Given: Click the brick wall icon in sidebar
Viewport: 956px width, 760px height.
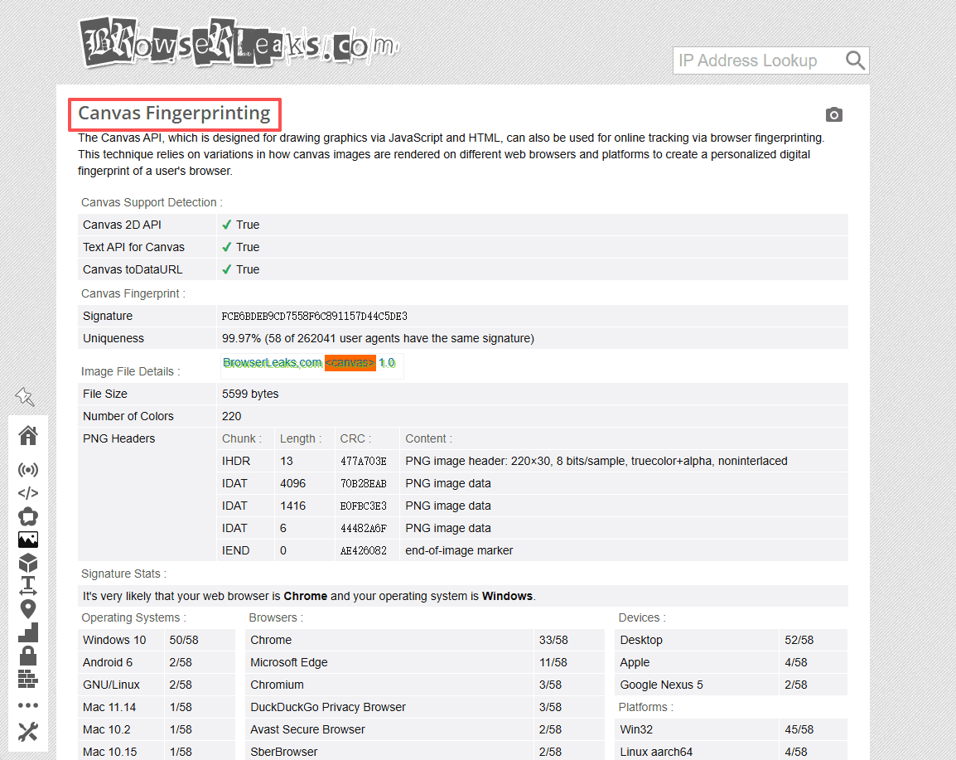Looking at the screenshot, I should point(28,679).
